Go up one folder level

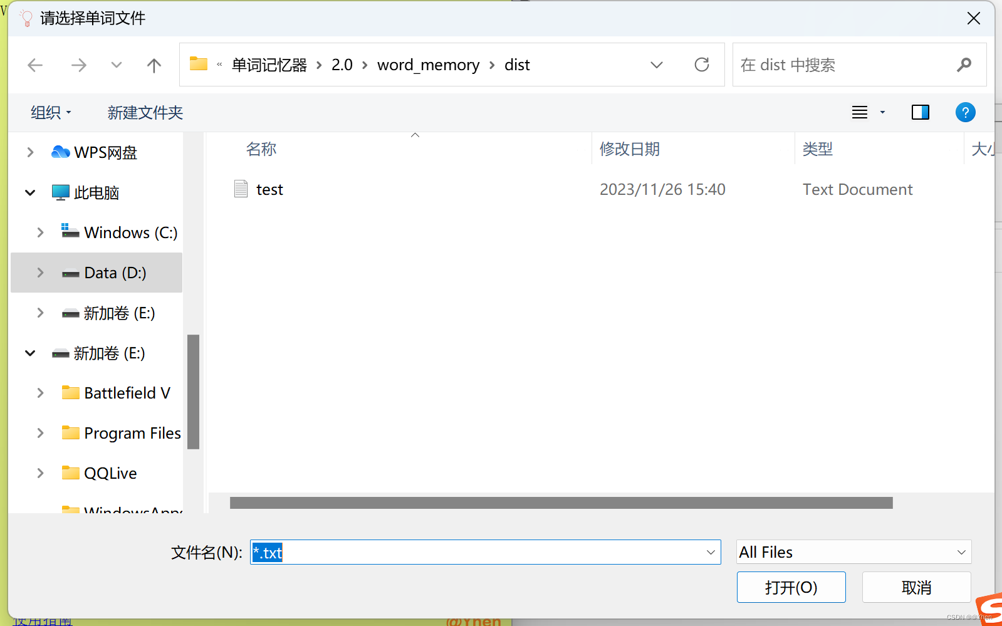pyautogui.click(x=154, y=65)
